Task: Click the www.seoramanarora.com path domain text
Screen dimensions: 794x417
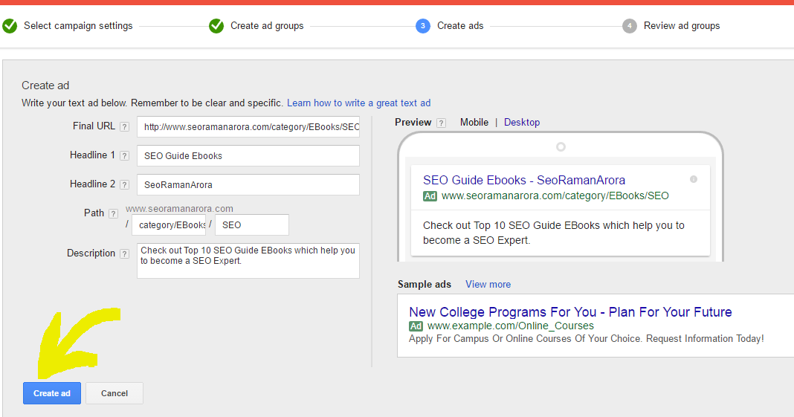Action: tap(179, 208)
